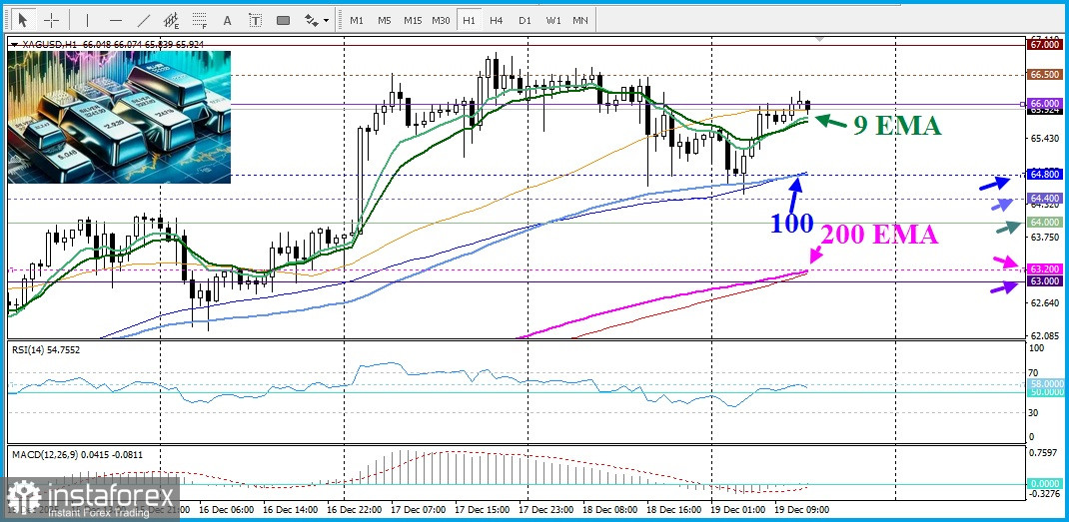Click the RSI 70 level value
Viewport: 1069px width, 522px height.
click(x=1033, y=372)
